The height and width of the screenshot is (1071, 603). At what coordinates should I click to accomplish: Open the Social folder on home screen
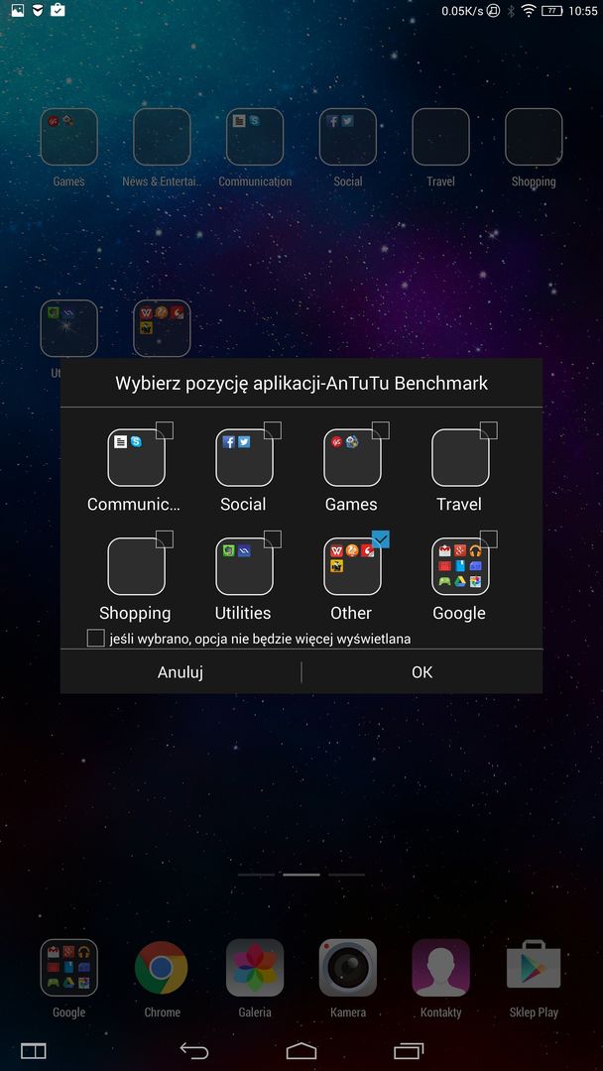click(347, 137)
